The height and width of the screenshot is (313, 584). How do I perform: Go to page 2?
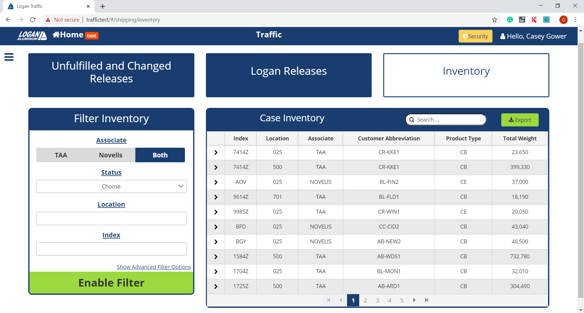365,300
